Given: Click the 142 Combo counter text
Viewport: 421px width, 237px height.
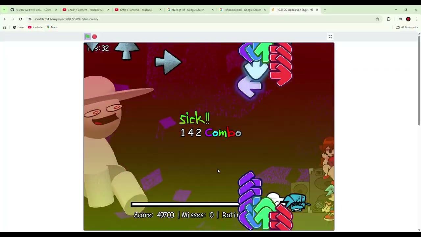Looking at the screenshot, I should click(211, 133).
